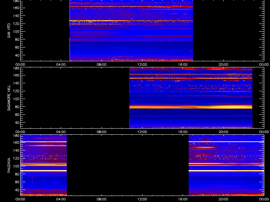
Task: Choose the 180 frequency label on Palehua plot
Action: pos(16,135)
